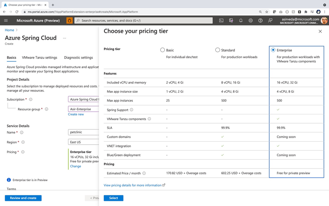
Task: Open the Region dropdown showing East US
Action: pyautogui.click(x=83, y=142)
